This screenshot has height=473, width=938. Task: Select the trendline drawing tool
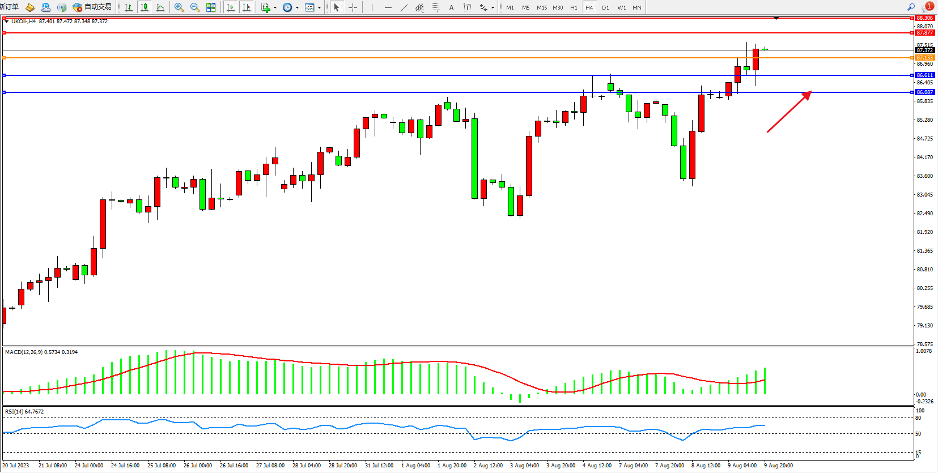404,7
